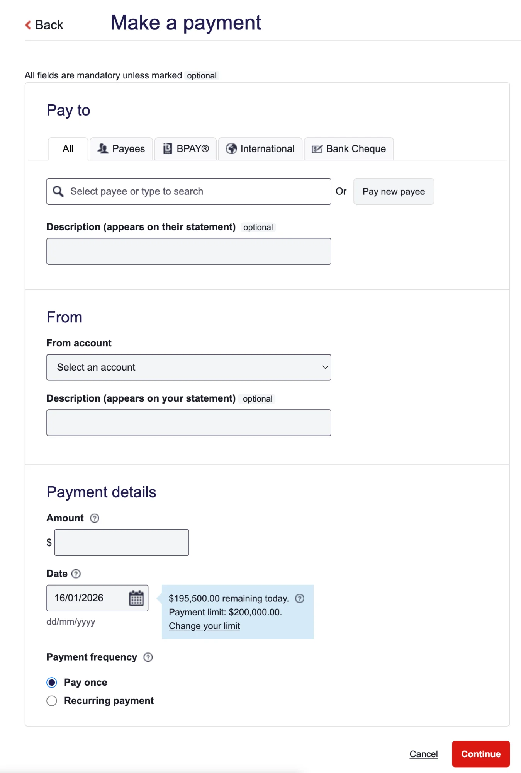Image resolution: width=521 pixels, height=773 pixels.
Task: Open the date picker via the calendar icon
Action: point(136,598)
